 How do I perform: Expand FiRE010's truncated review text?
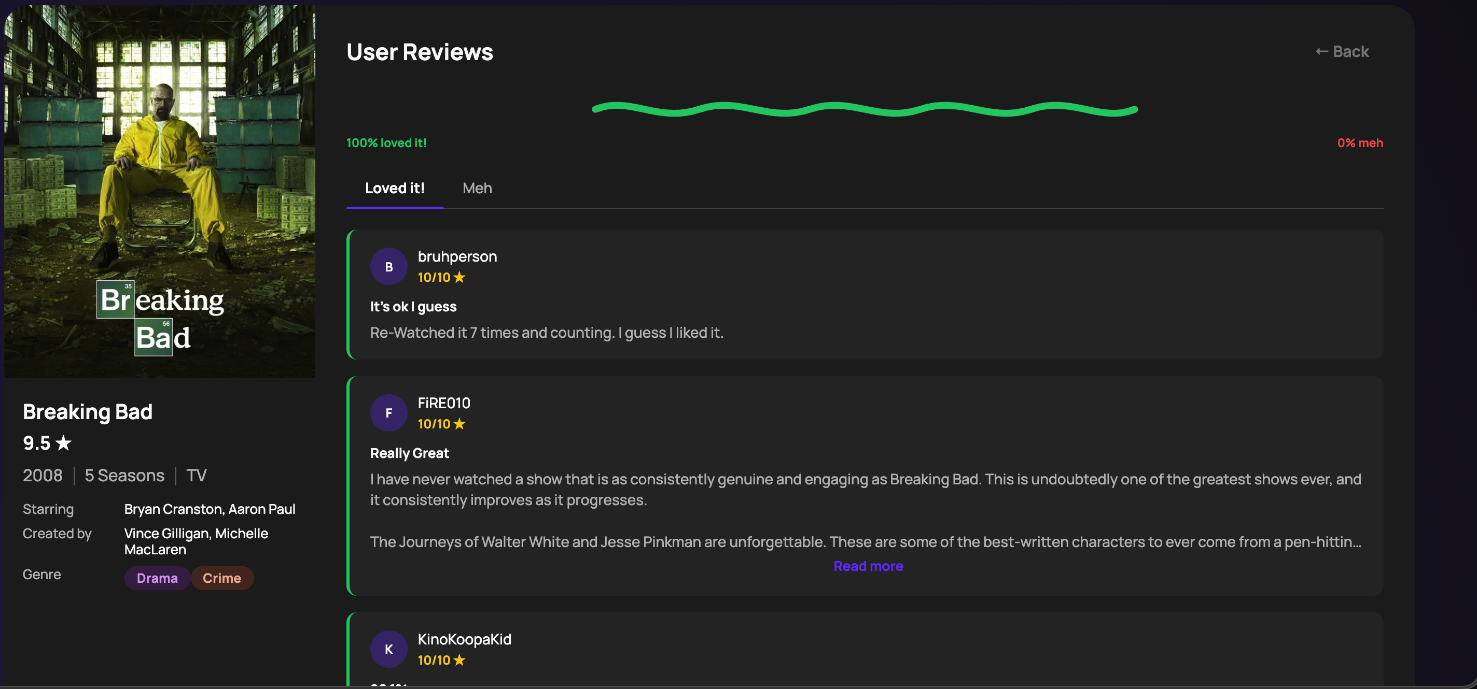(x=868, y=566)
